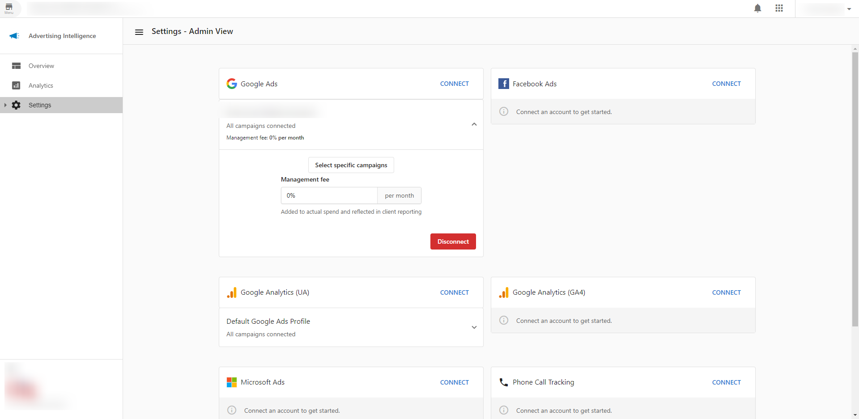859x419 pixels.
Task: Collapse the Google Ads account panel
Action: pos(474,124)
